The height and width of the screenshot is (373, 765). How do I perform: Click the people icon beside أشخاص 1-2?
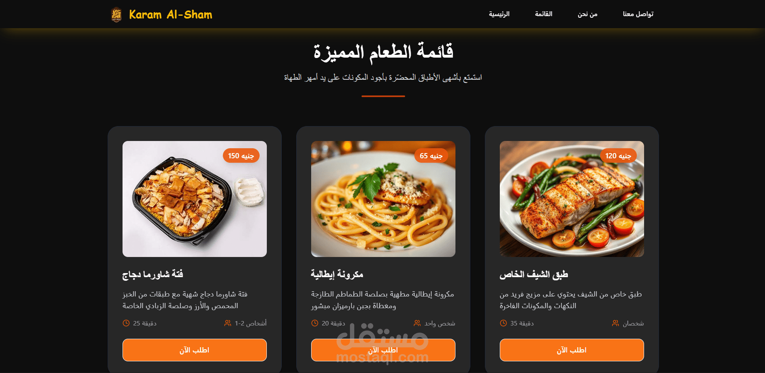pyautogui.click(x=228, y=323)
